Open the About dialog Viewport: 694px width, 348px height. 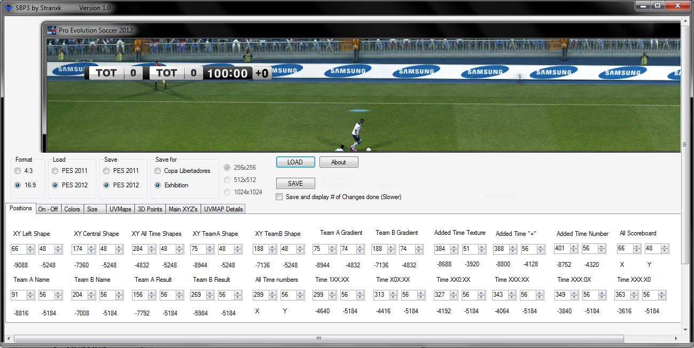[x=338, y=162]
